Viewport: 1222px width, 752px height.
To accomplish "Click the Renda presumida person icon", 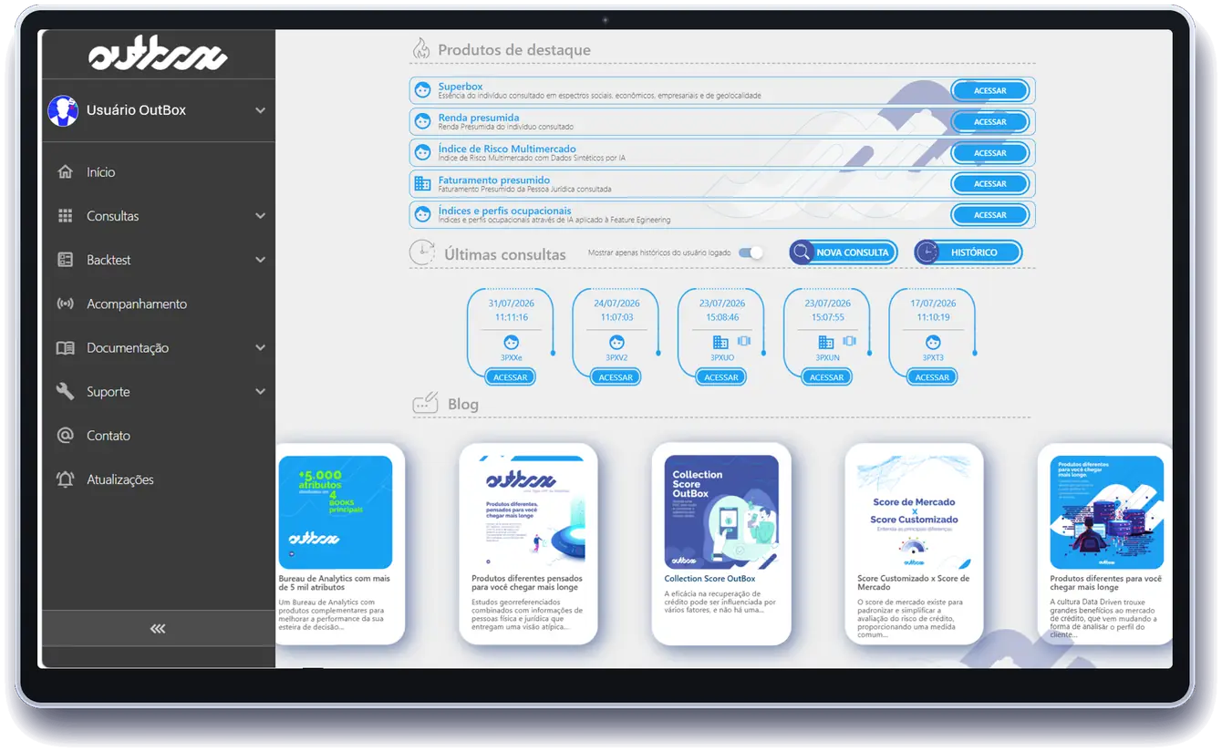I will [422, 121].
